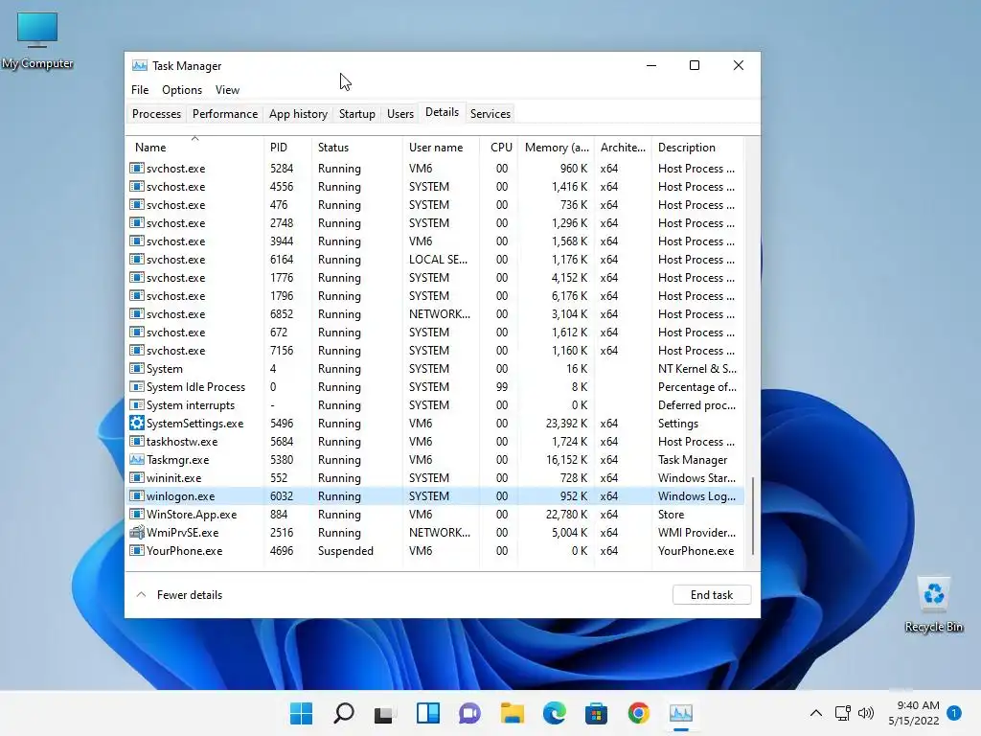Open File Explorer from the taskbar
The image size is (981, 736).
point(512,713)
